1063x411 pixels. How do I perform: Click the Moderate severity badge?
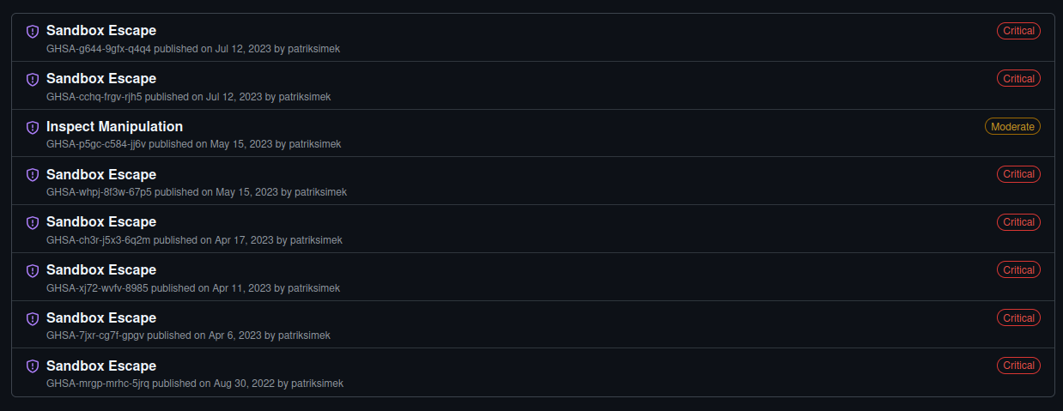tap(1012, 126)
